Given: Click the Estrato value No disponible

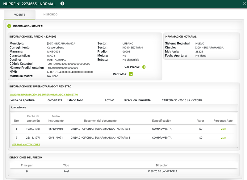Looking at the screenshot, I should click(131, 60).
